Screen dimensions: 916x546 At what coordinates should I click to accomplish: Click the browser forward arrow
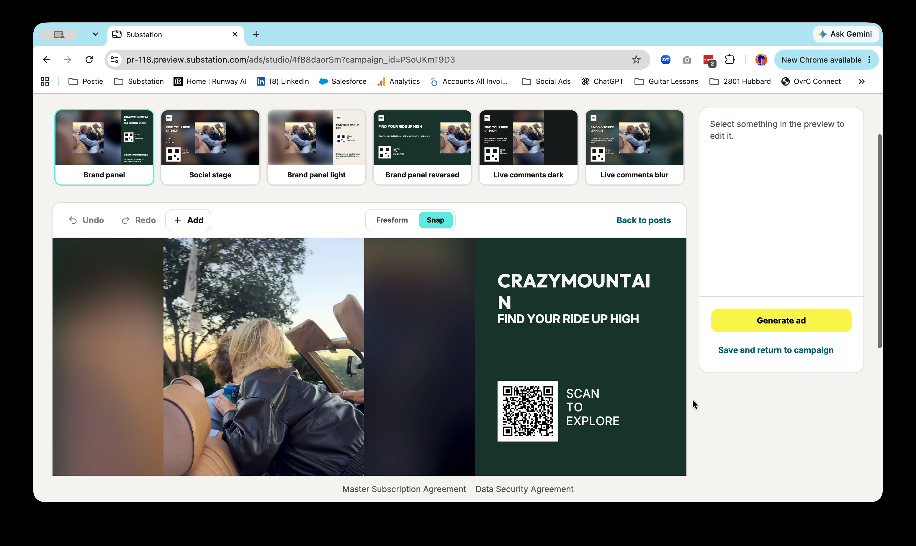tap(68, 60)
